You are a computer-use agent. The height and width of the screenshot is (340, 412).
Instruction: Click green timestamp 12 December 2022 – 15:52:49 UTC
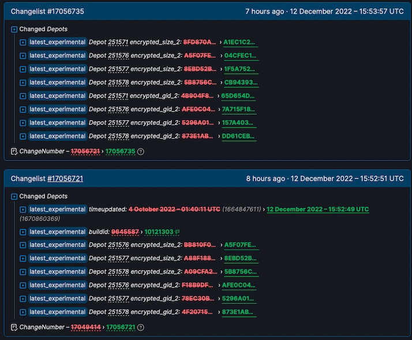317,209
